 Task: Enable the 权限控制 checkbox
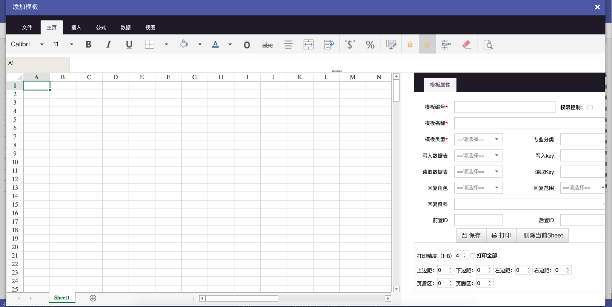590,107
